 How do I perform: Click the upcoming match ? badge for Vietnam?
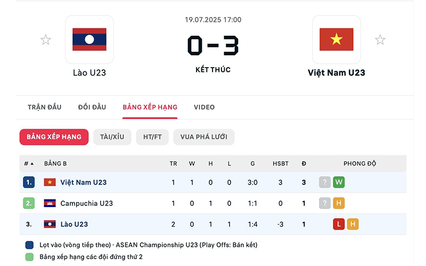[x=325, y=182]
